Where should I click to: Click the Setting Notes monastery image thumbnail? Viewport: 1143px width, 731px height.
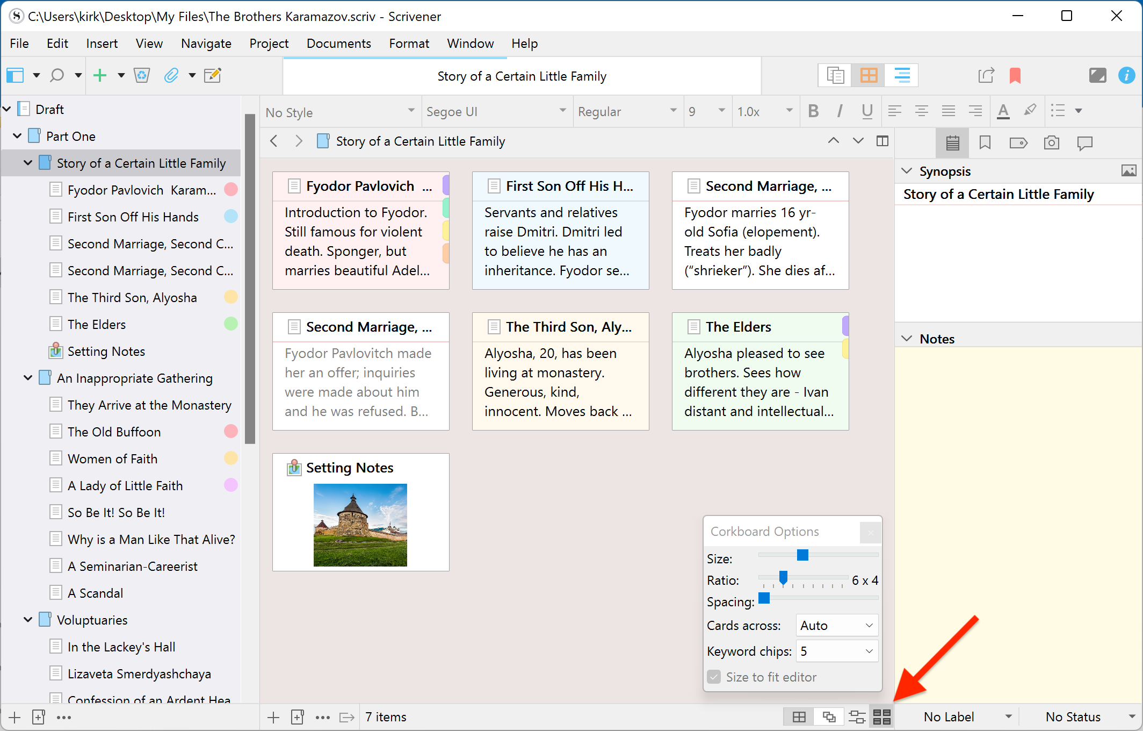click(x=360, y=525)
